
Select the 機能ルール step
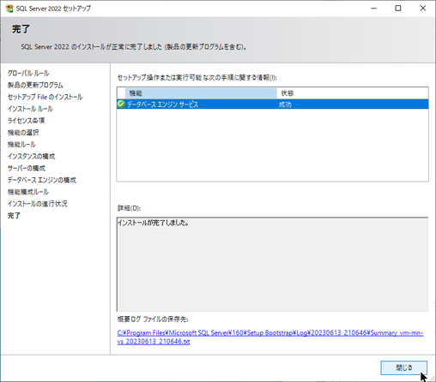21,145
